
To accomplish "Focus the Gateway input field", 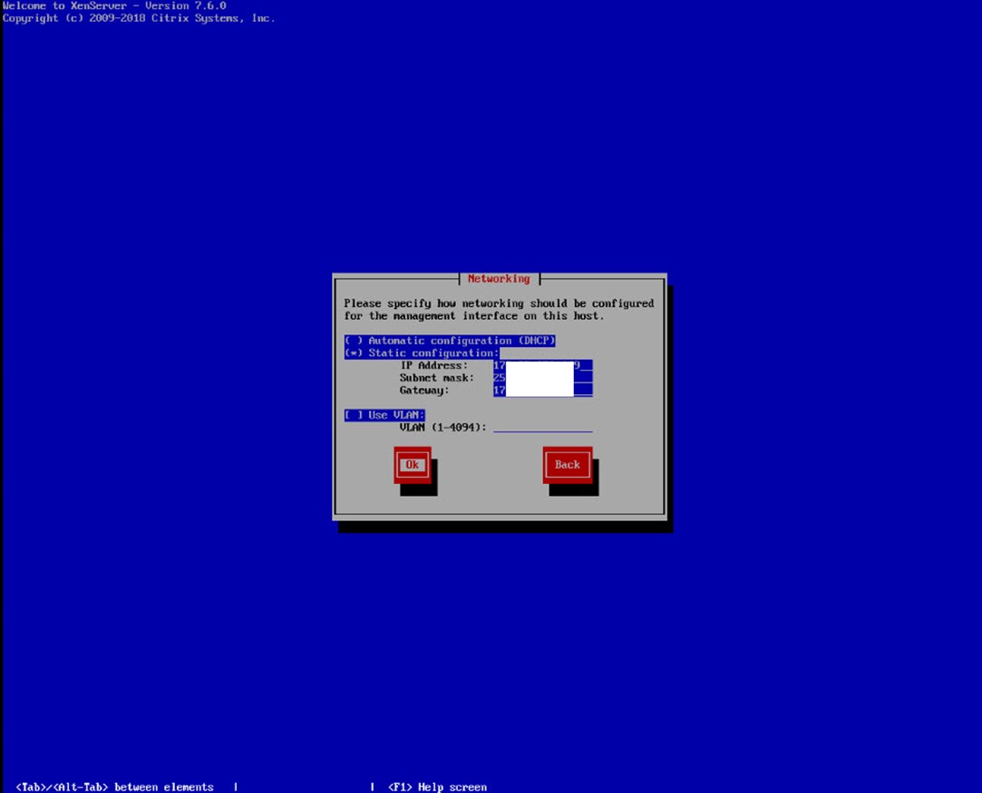I will (543, 391).
